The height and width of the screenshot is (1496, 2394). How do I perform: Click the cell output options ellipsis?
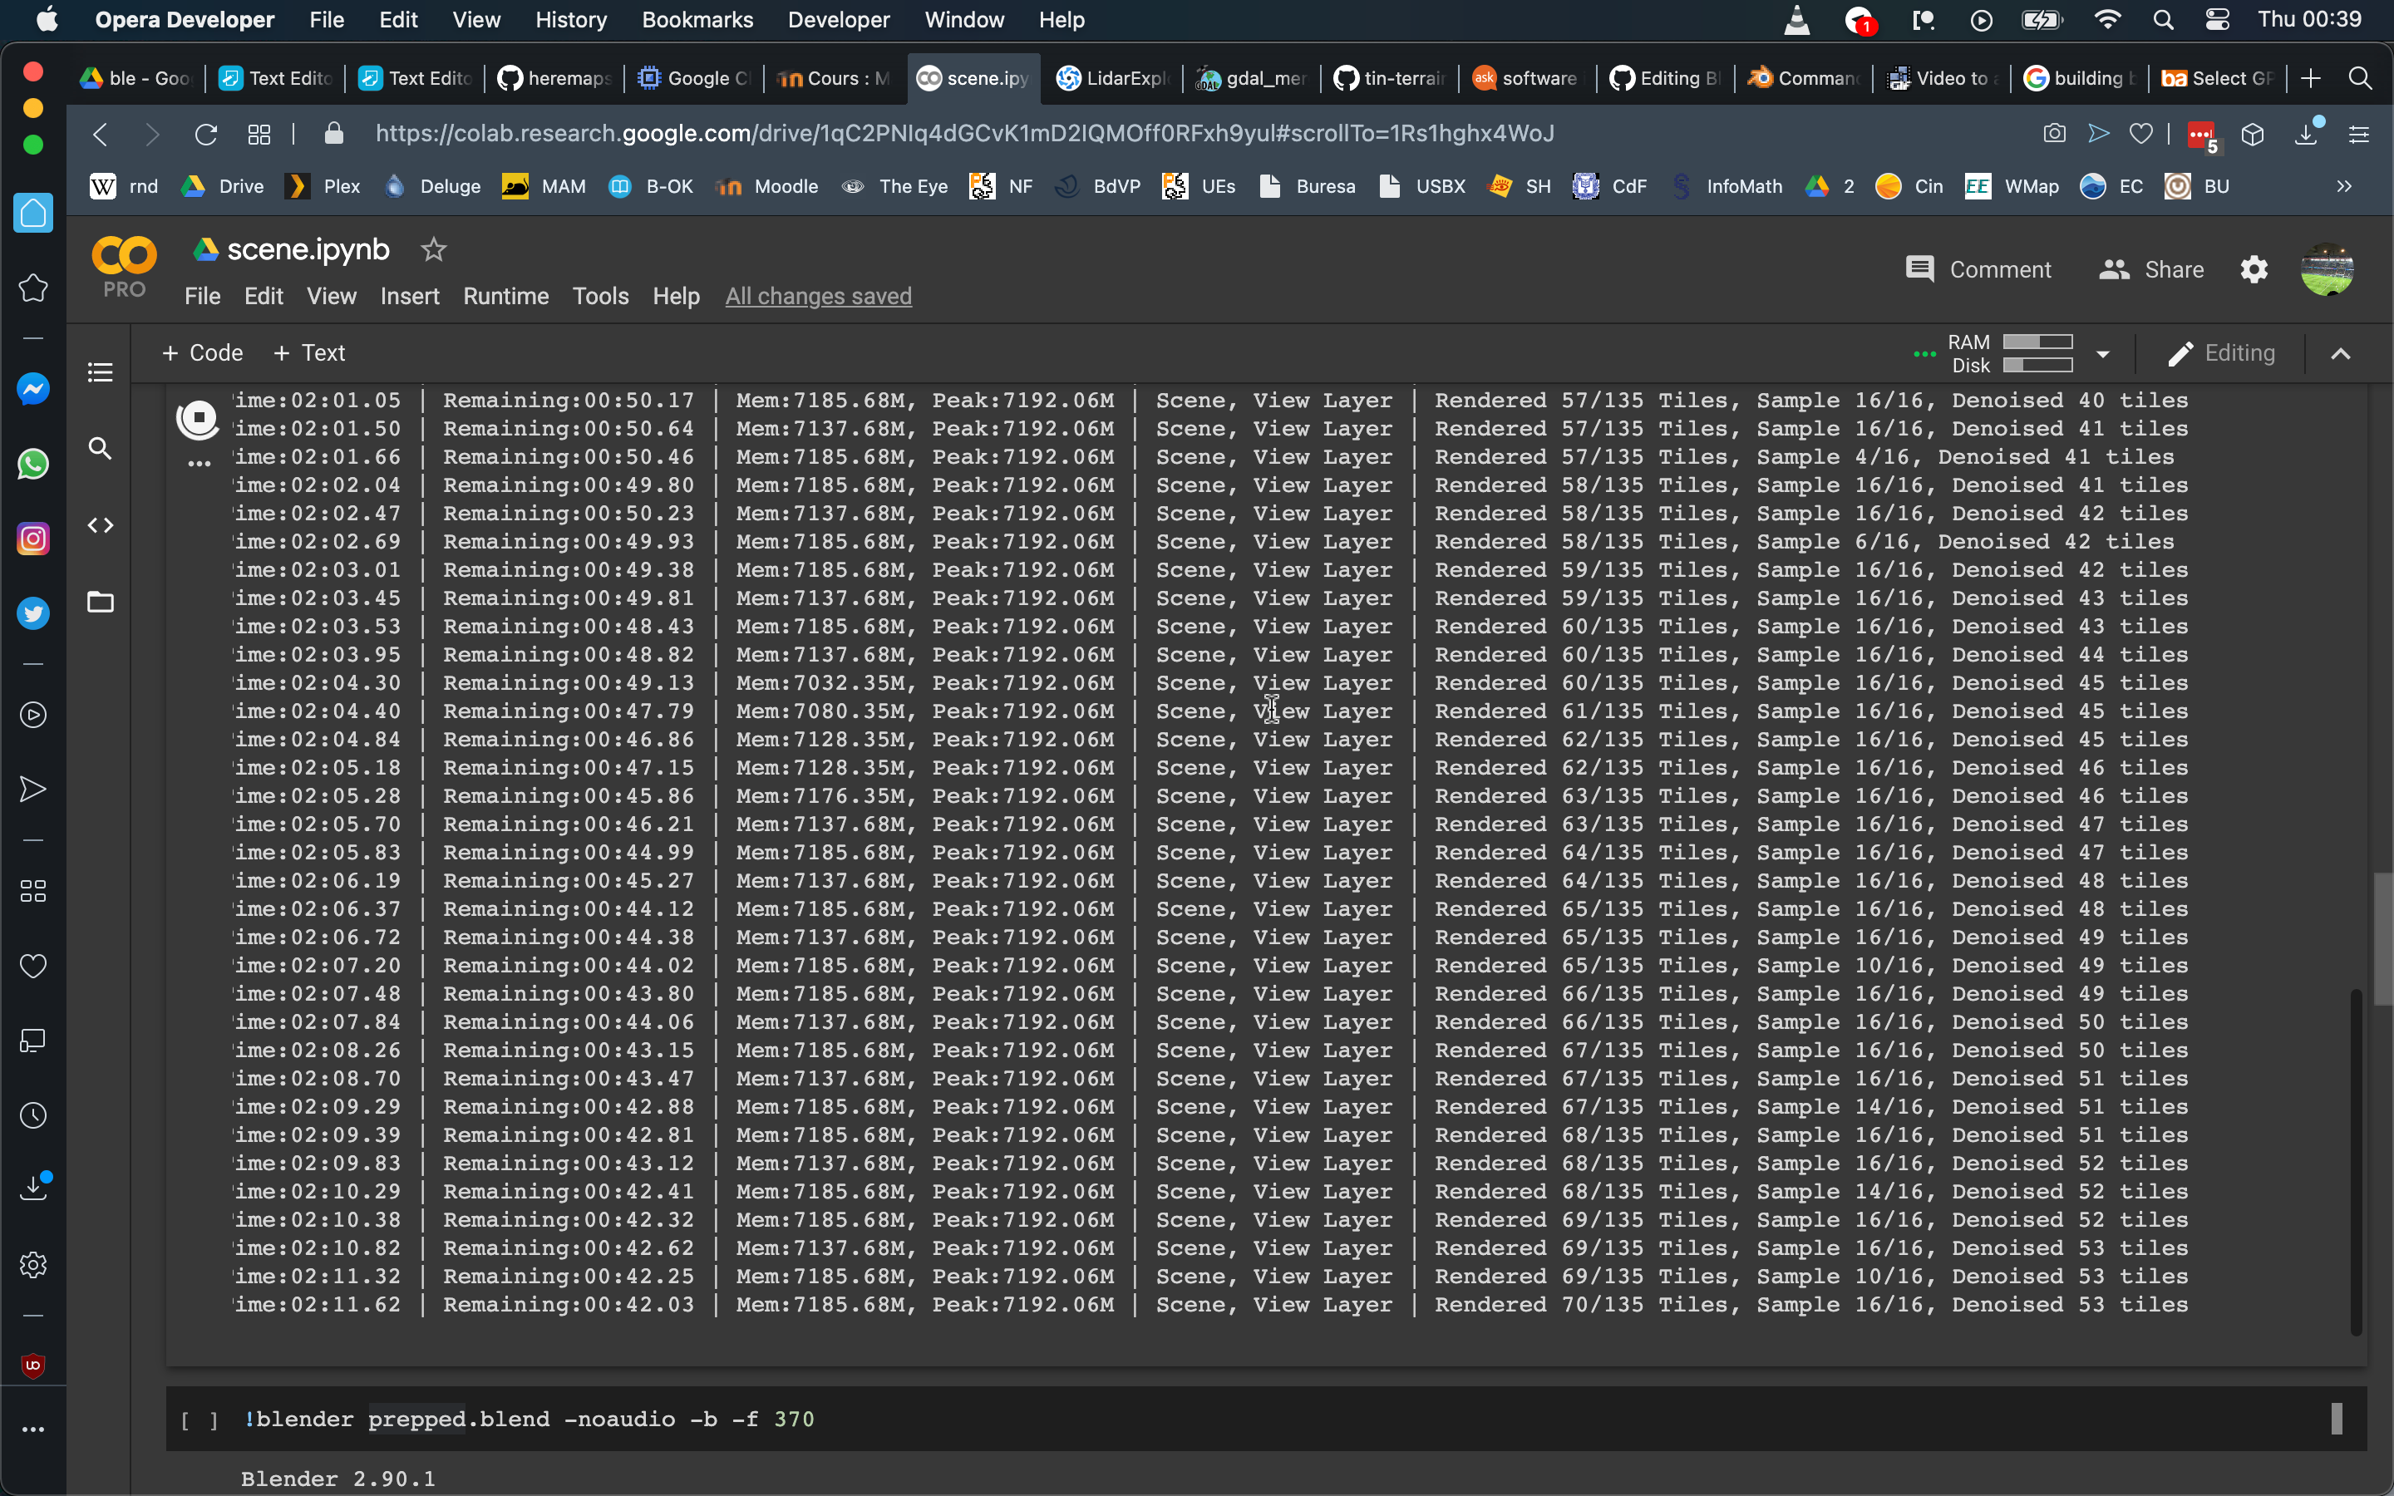pos(199,463)
